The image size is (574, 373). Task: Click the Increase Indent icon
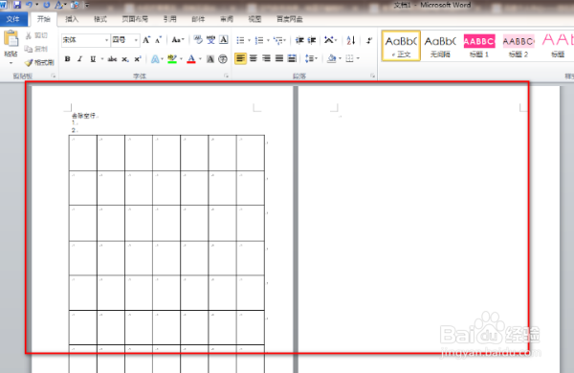click(x=312, y=40)
